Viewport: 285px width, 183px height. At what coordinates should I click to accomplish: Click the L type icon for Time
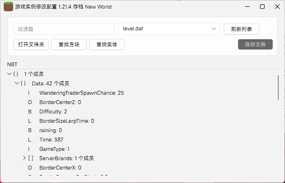point(30,140)
